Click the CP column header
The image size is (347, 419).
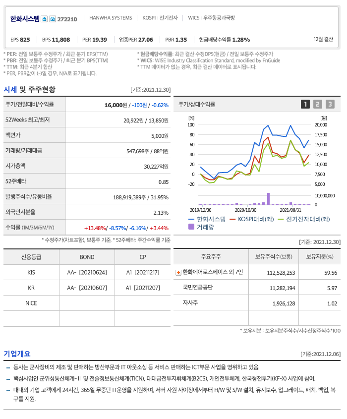click(143, 257)
